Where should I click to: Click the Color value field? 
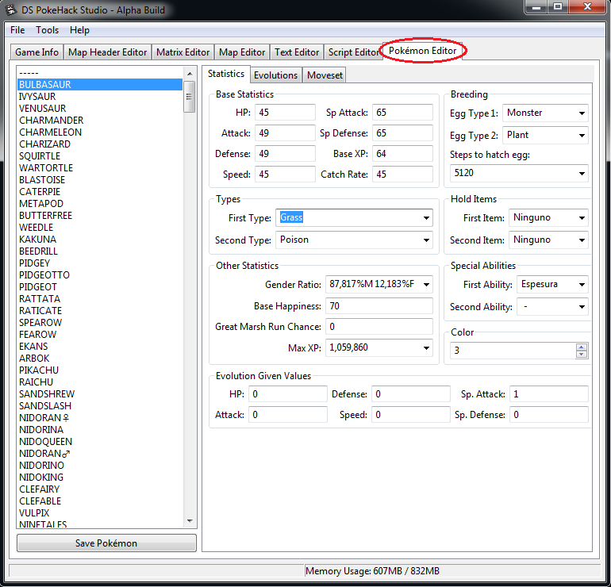tap(513, 350)
